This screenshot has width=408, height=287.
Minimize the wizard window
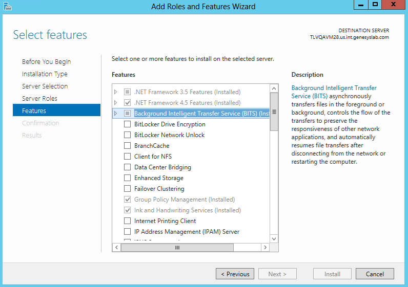pos(361,5)
